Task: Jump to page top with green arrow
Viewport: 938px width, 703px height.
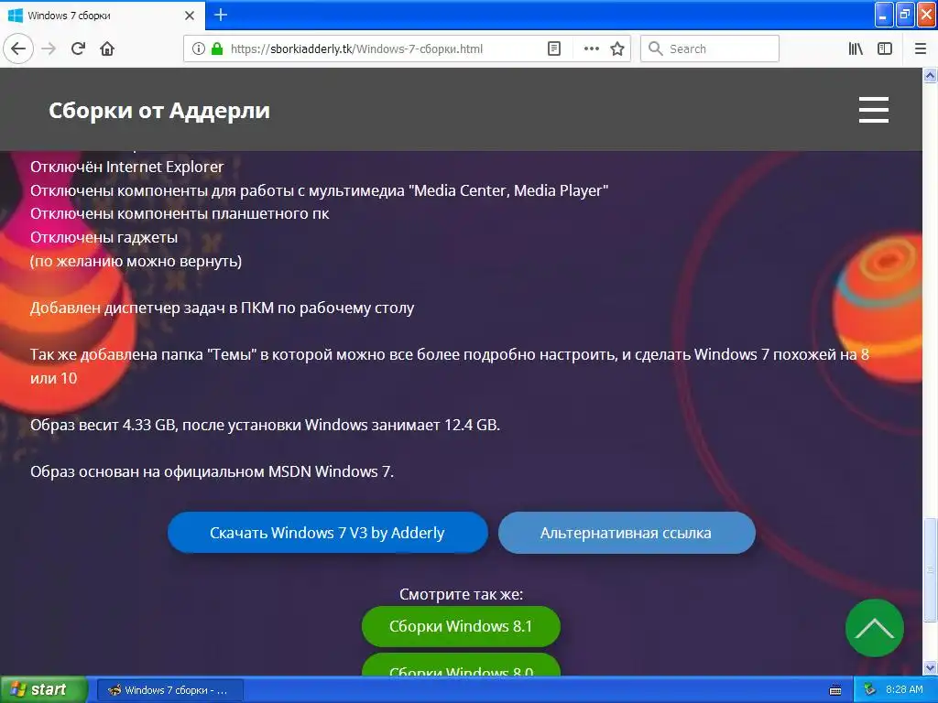Action: [874, 628]
